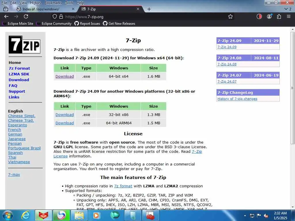Open the file explorer folder taskbar icon
295x221 pixels.
(x=79, y=215)
